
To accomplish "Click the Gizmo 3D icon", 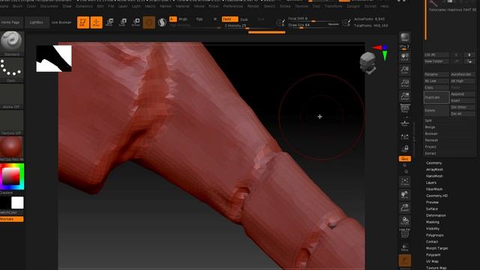I will (x=149, y=22).
